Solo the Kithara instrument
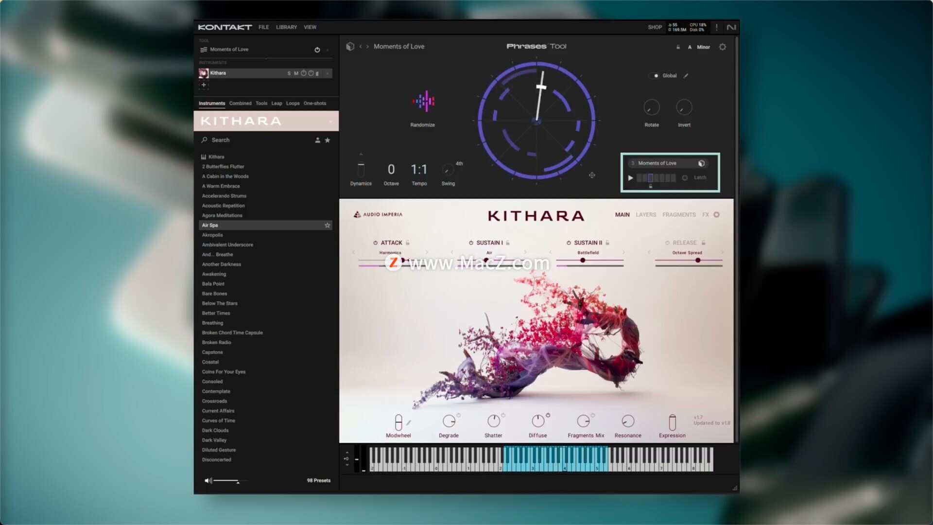The image size is (933, 525). pos(289,73)
